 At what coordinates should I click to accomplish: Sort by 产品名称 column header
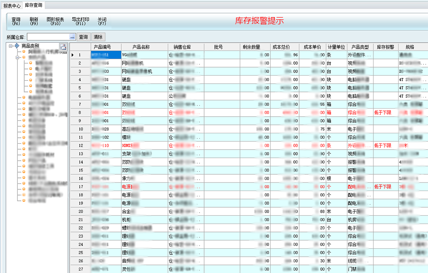click(x=145, y=47)
